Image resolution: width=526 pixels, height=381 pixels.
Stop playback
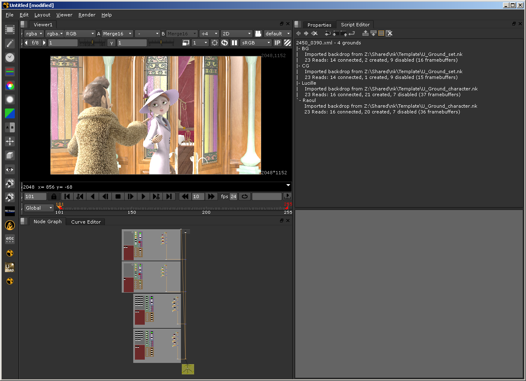coord(118,196)
